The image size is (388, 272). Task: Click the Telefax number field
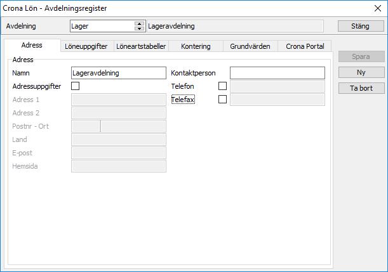[x=278, y=100]
